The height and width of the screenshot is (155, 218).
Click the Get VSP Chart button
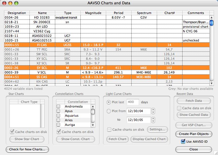click(194, 125)
